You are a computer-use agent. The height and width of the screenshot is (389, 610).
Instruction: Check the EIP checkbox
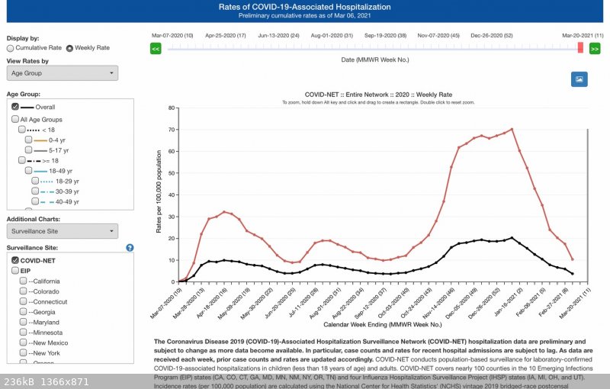pyautogui.click(x=15, y=270)
